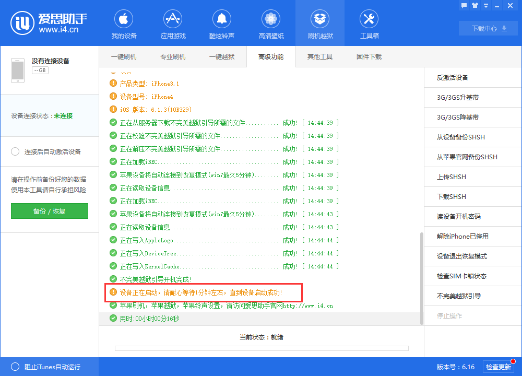Click the log panel vertical scrollbar
Image resolution: width=522 pixels, height=376 pixels.
421,278
